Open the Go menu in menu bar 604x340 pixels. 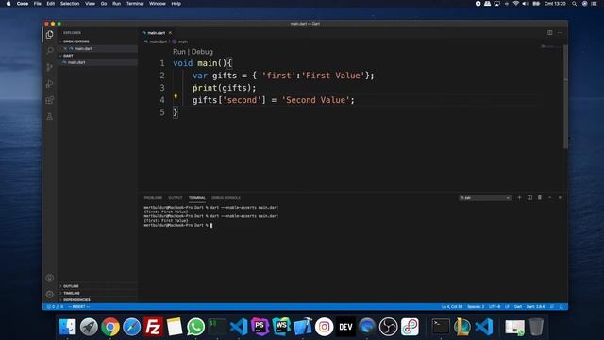click(x=104, y=4)
